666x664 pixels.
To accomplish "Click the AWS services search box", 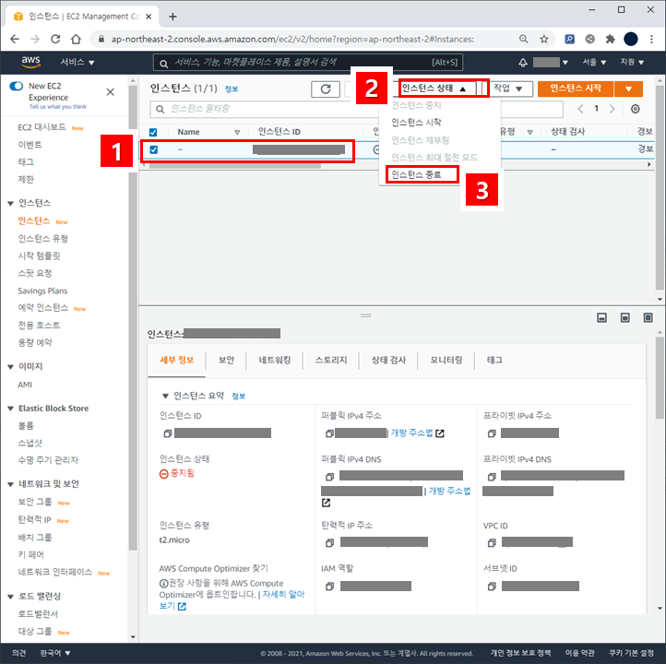I will [307, 63].
